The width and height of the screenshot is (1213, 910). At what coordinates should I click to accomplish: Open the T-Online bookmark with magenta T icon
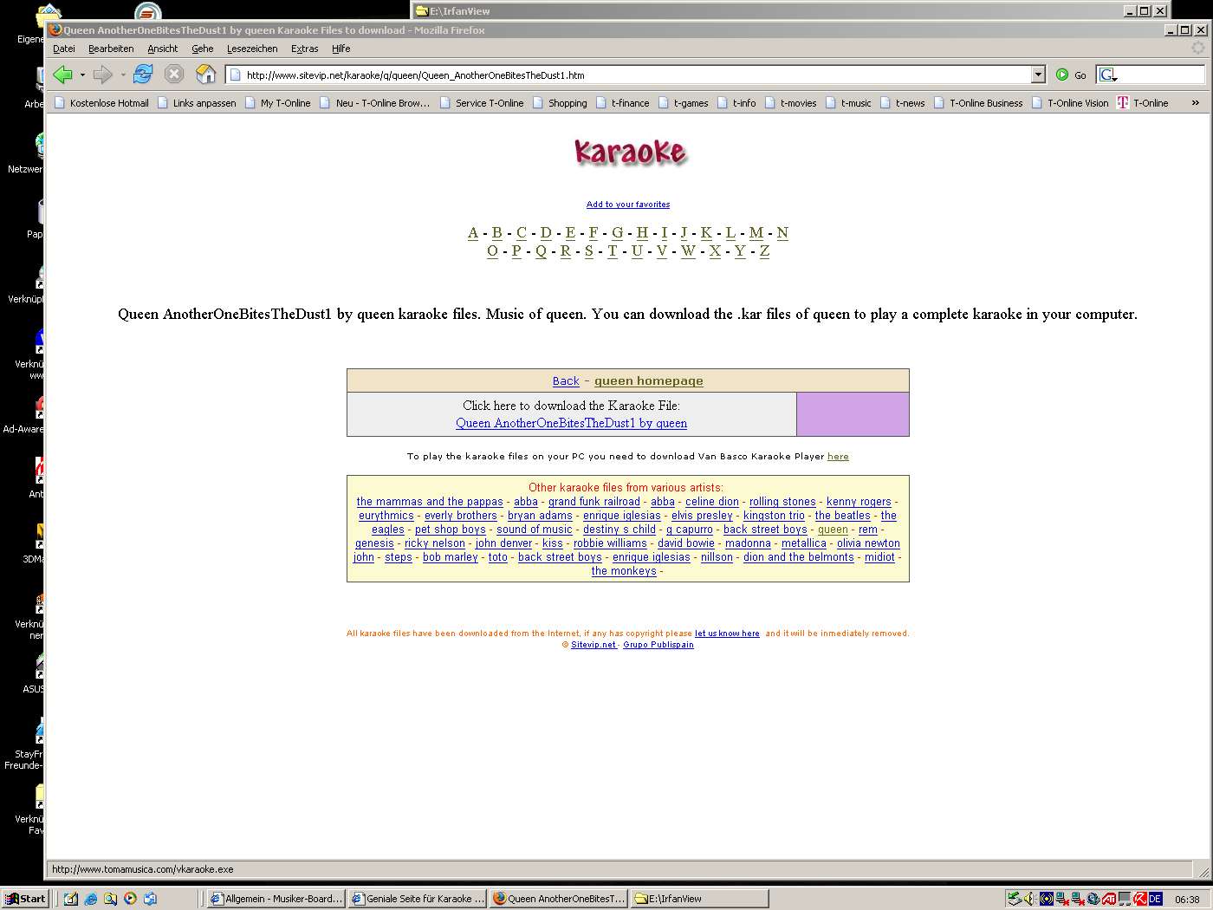[x=1142, y=103]
